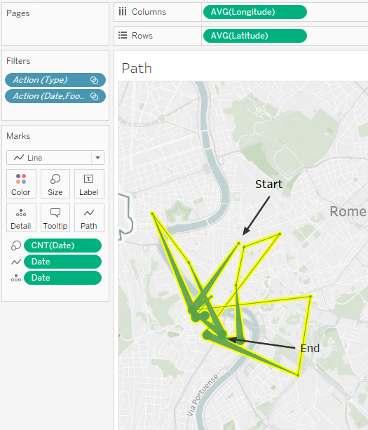Click detail icon beside bottom Date pill

16,278
